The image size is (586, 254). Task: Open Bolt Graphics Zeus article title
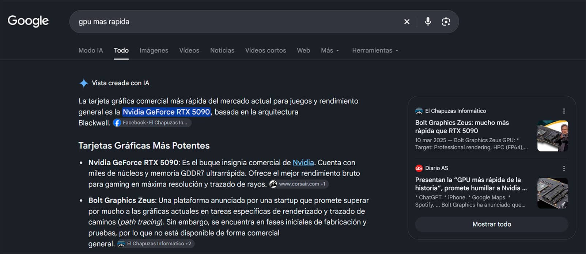462,127
